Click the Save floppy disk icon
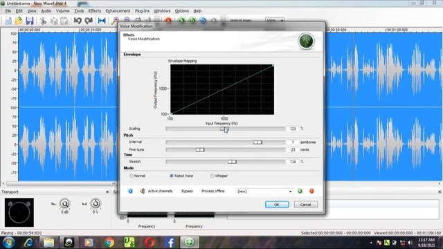This screenshot has height=249, width=443. (x=29, y=21)
